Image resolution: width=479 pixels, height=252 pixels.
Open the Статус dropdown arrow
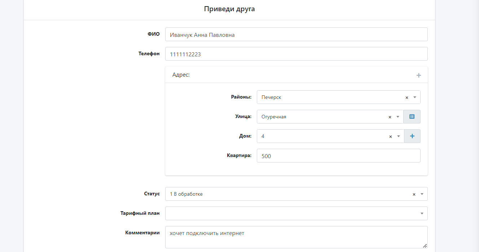(x=422, y=194)
